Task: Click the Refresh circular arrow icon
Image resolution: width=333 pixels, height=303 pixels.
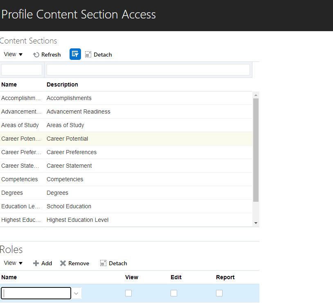Action: coord(36,54)
